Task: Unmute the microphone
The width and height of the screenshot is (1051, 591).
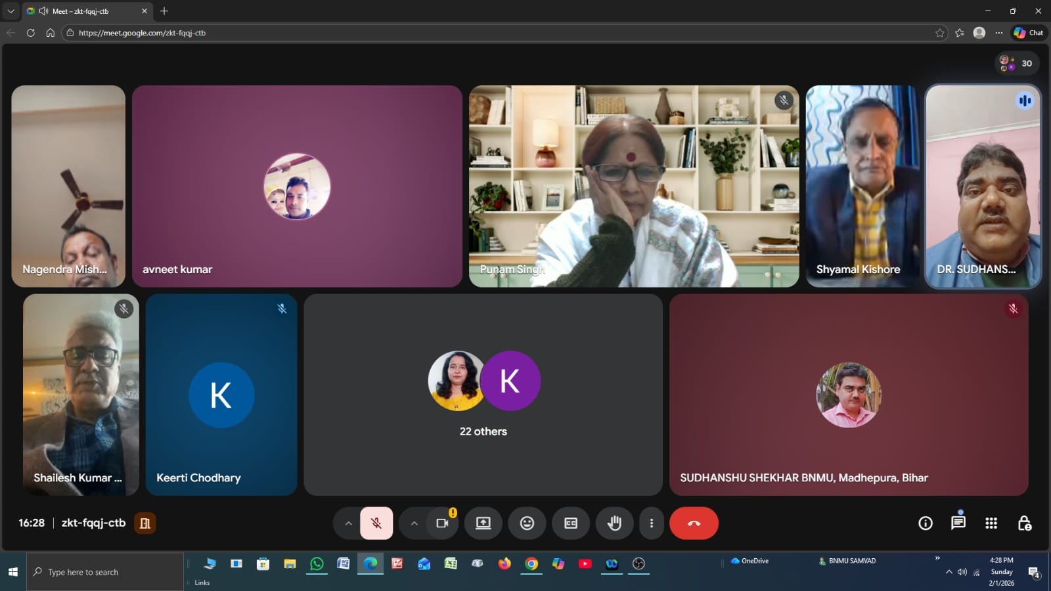Action: point(376,523)
